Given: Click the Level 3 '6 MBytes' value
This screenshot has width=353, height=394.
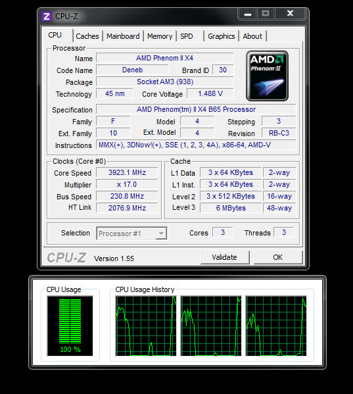Looking at the screenshot, I should coord(231,208).
